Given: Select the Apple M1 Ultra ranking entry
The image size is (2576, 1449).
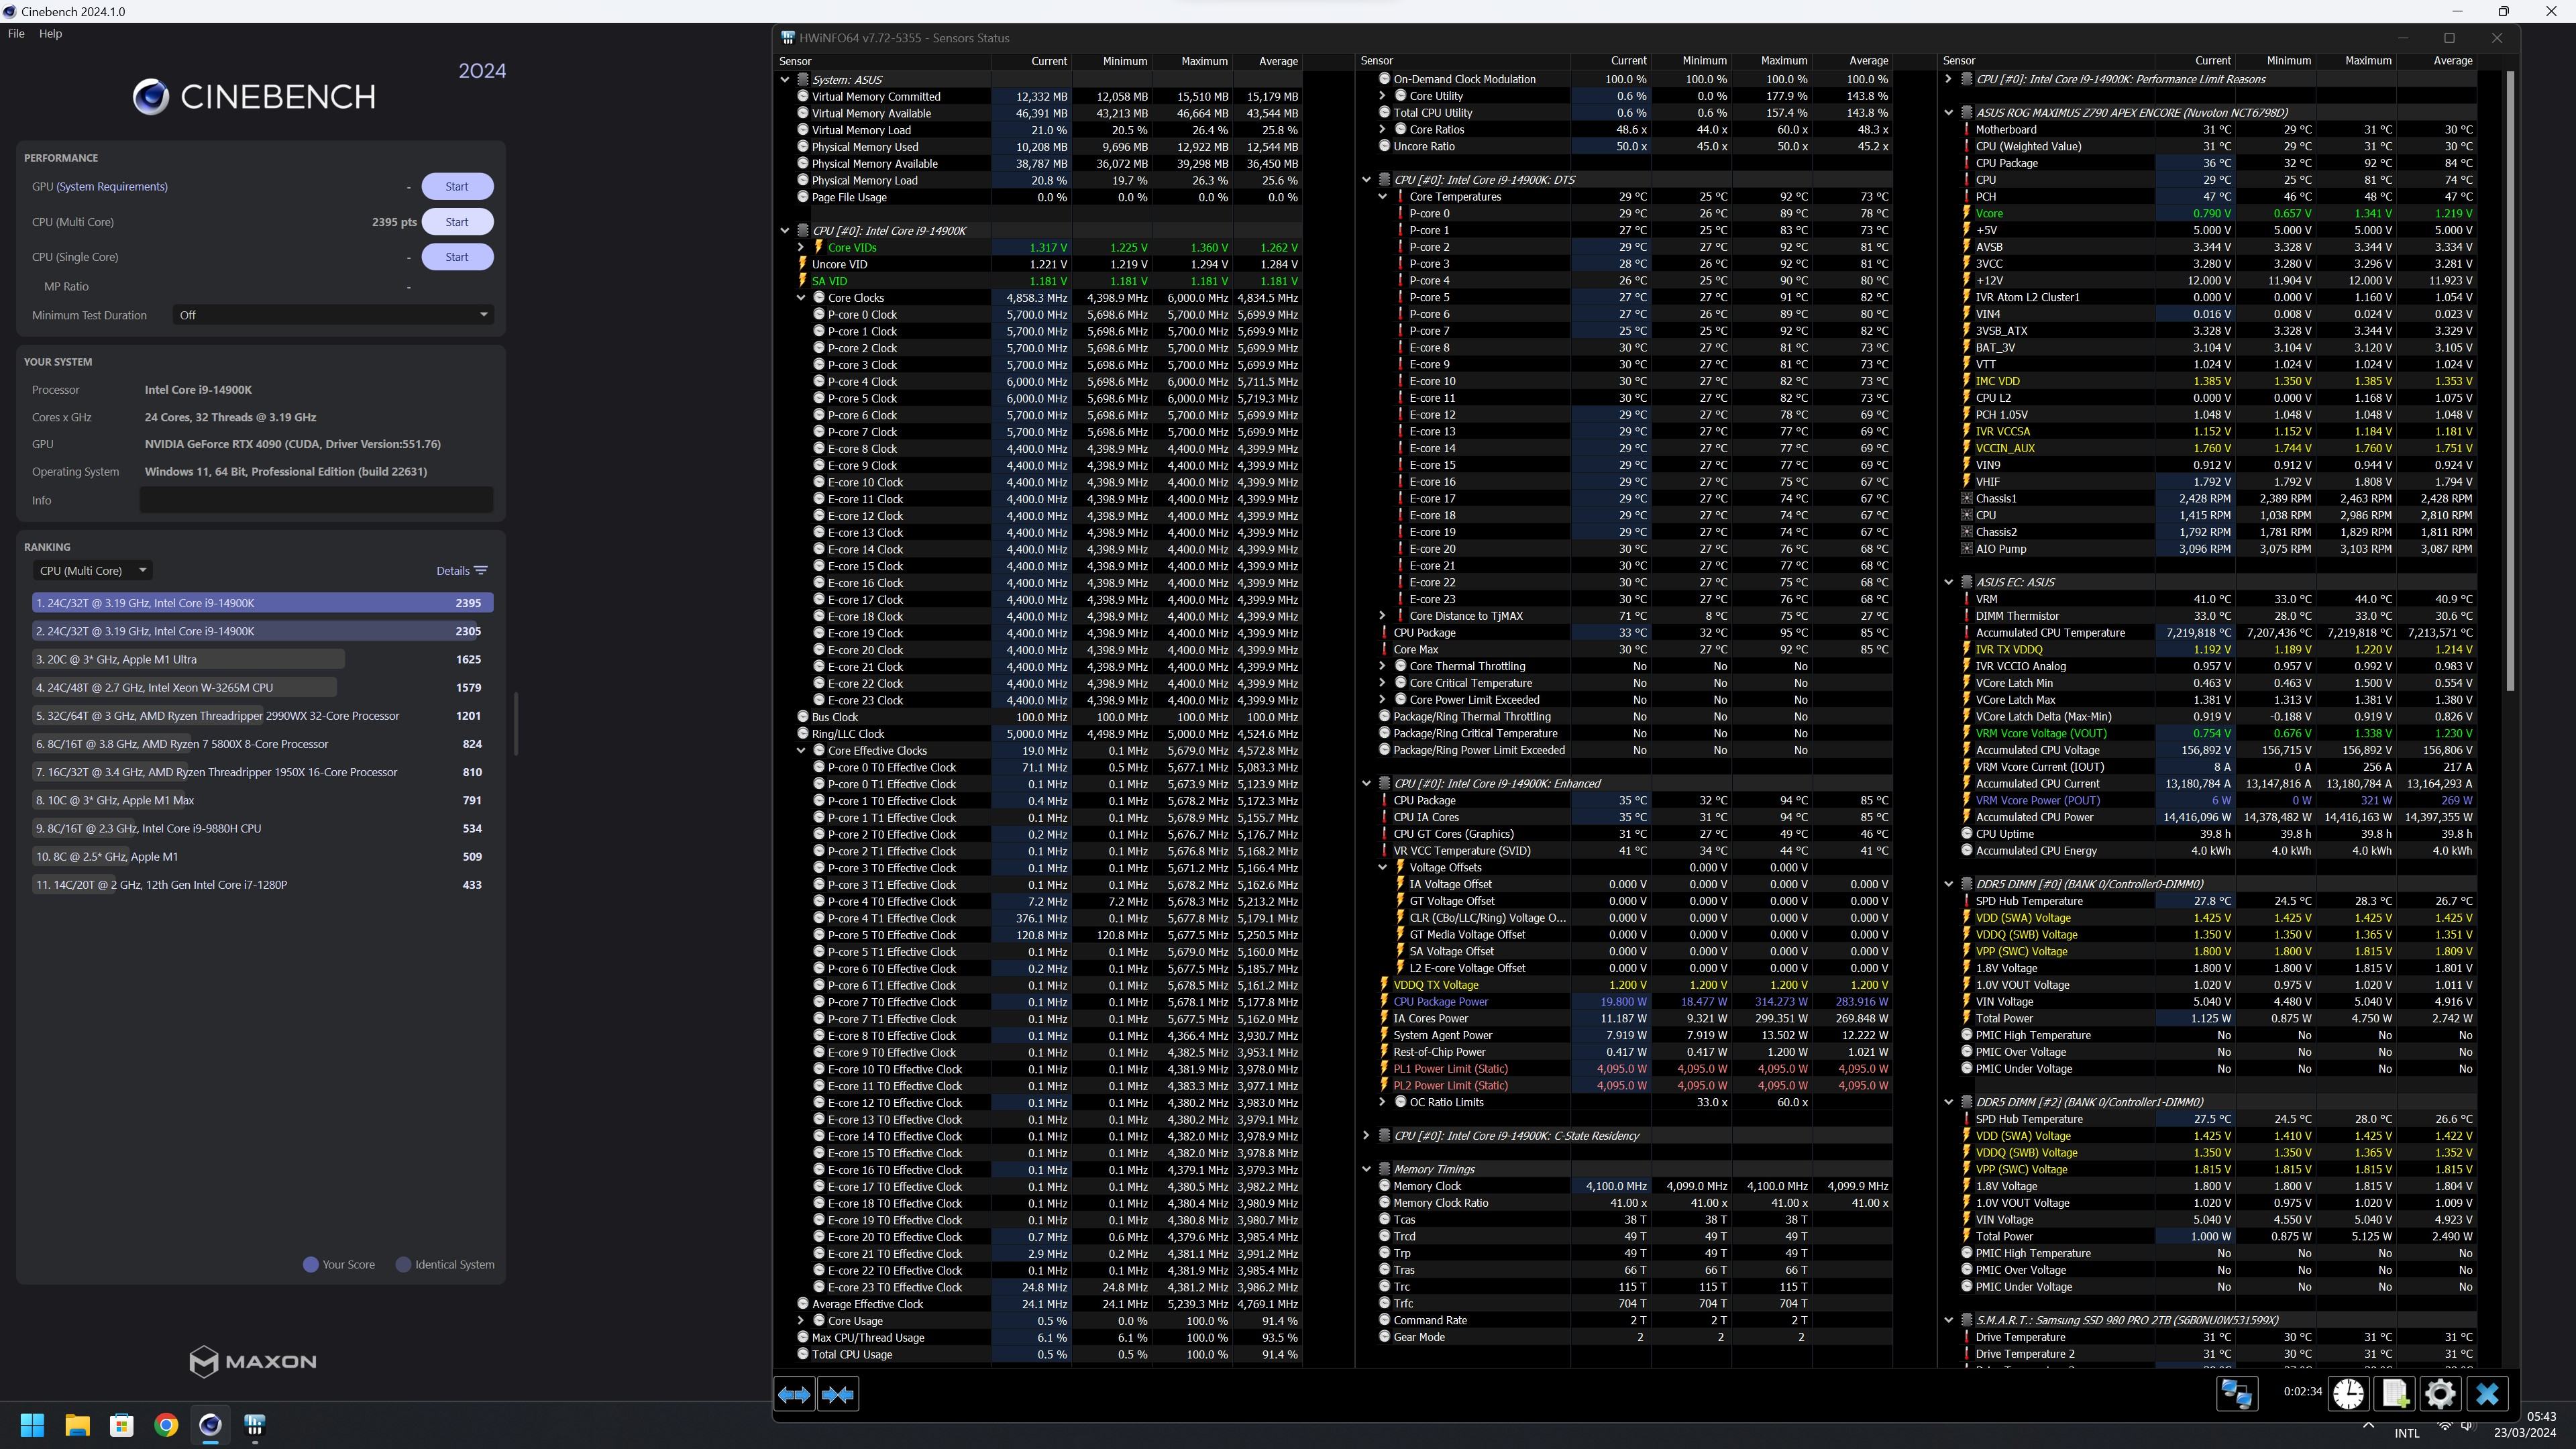Looking at the screenshot, I should tap(262, 660).
